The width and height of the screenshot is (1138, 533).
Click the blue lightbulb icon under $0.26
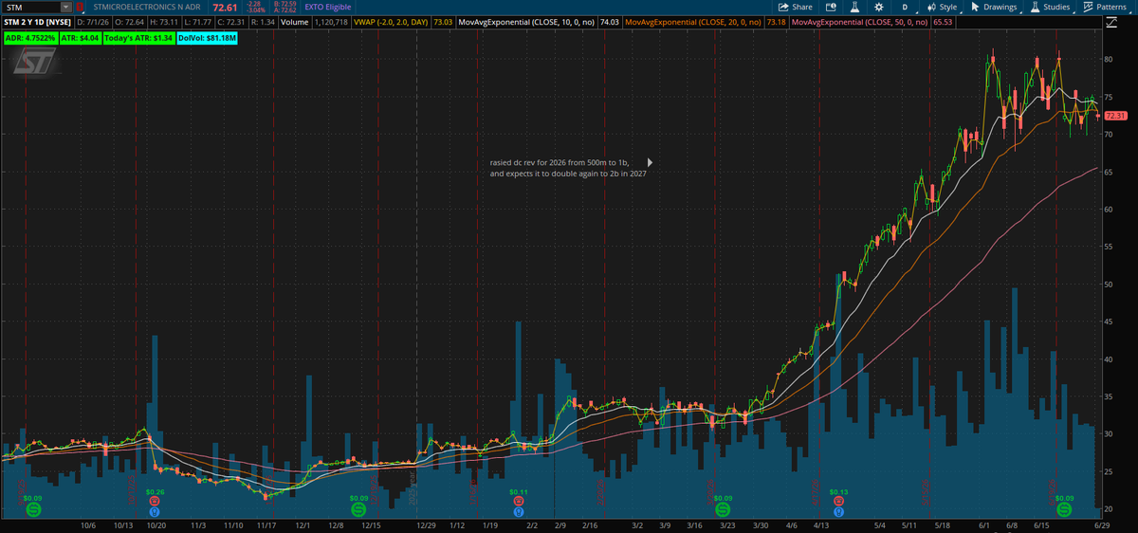click(x=155, y=511)
